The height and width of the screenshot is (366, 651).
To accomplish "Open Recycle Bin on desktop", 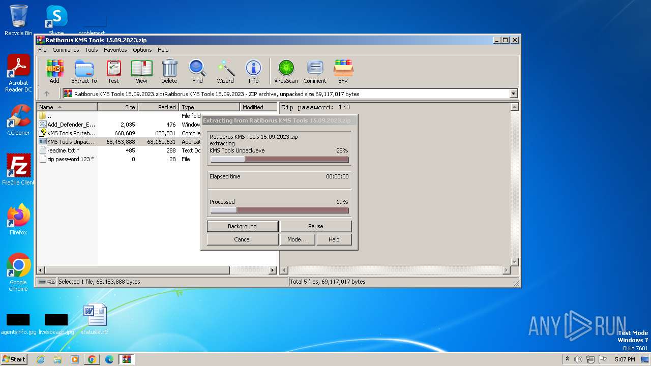I will [x=18, y=20].
